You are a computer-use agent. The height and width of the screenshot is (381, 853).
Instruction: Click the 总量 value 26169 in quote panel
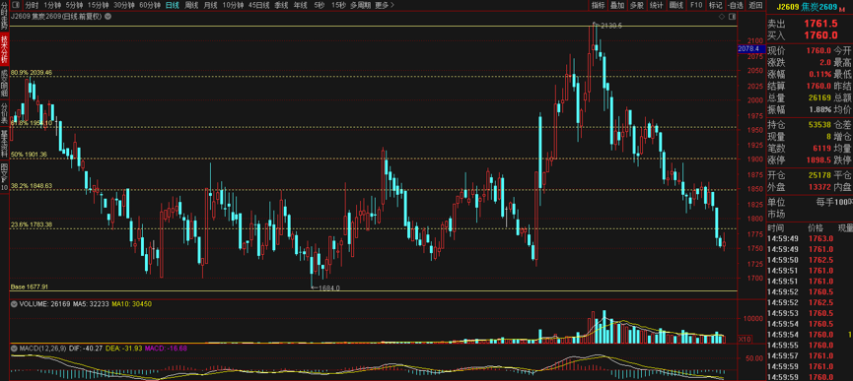[819, 97]
